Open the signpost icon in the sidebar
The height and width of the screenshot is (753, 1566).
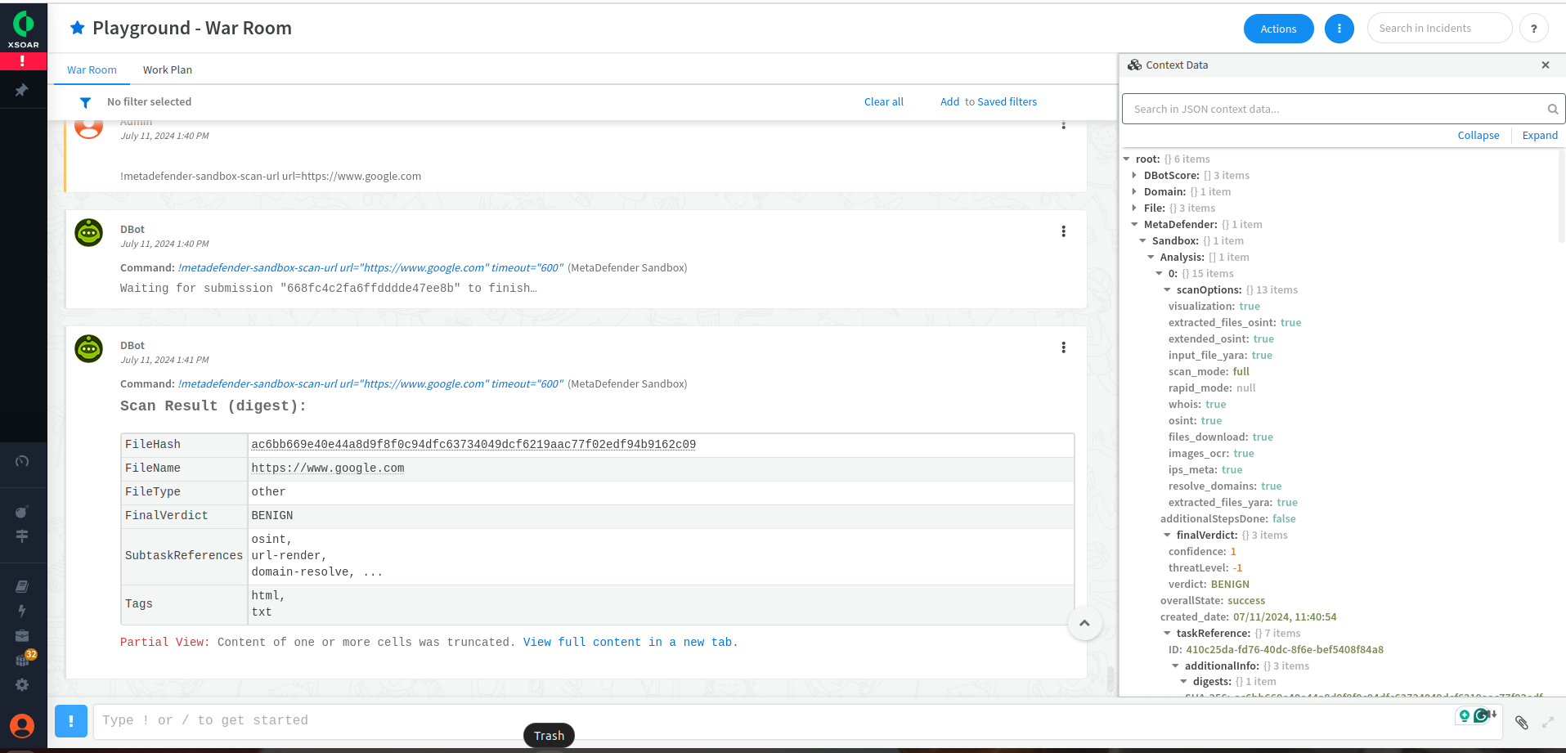(x=22, y=536)
